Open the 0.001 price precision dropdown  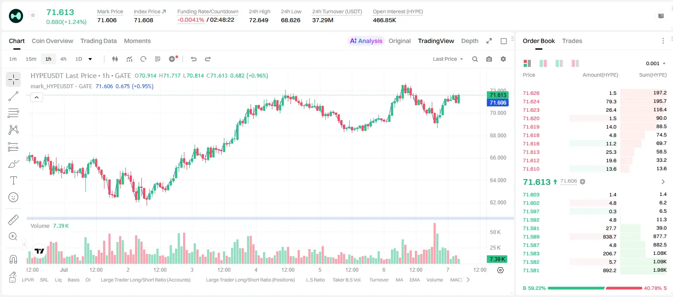[656, 63]
